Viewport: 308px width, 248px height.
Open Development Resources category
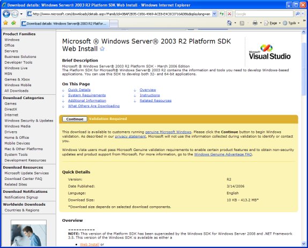(25, 160)
